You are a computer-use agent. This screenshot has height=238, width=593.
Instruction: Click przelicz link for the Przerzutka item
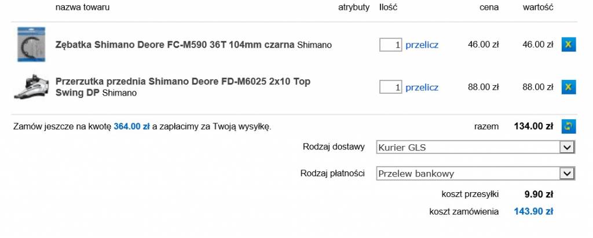click(x=422, y=87)
